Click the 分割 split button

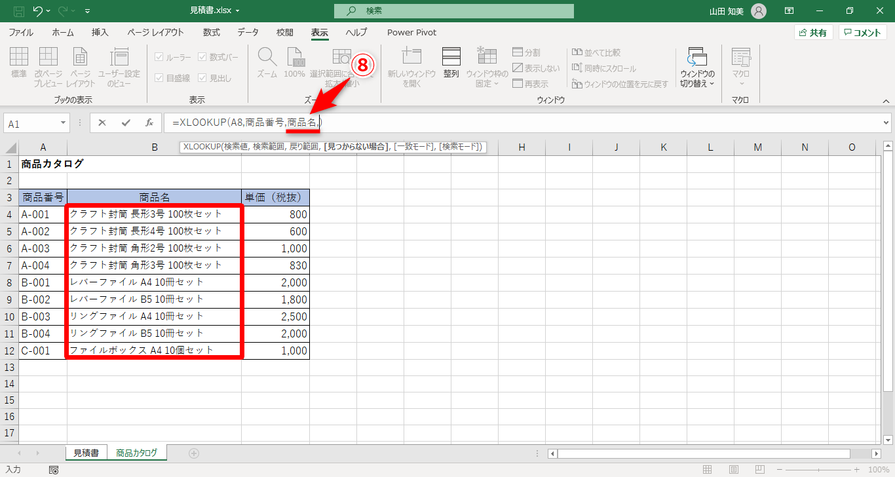527,52
